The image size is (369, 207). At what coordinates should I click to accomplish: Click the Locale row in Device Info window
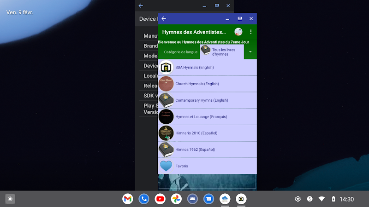click(149, 76)
